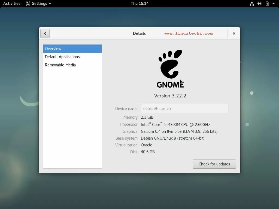Click the disk value 40.6 GB
Viewport: 279px width, 209px height.
pyautogui.click(x=148, y=152)
